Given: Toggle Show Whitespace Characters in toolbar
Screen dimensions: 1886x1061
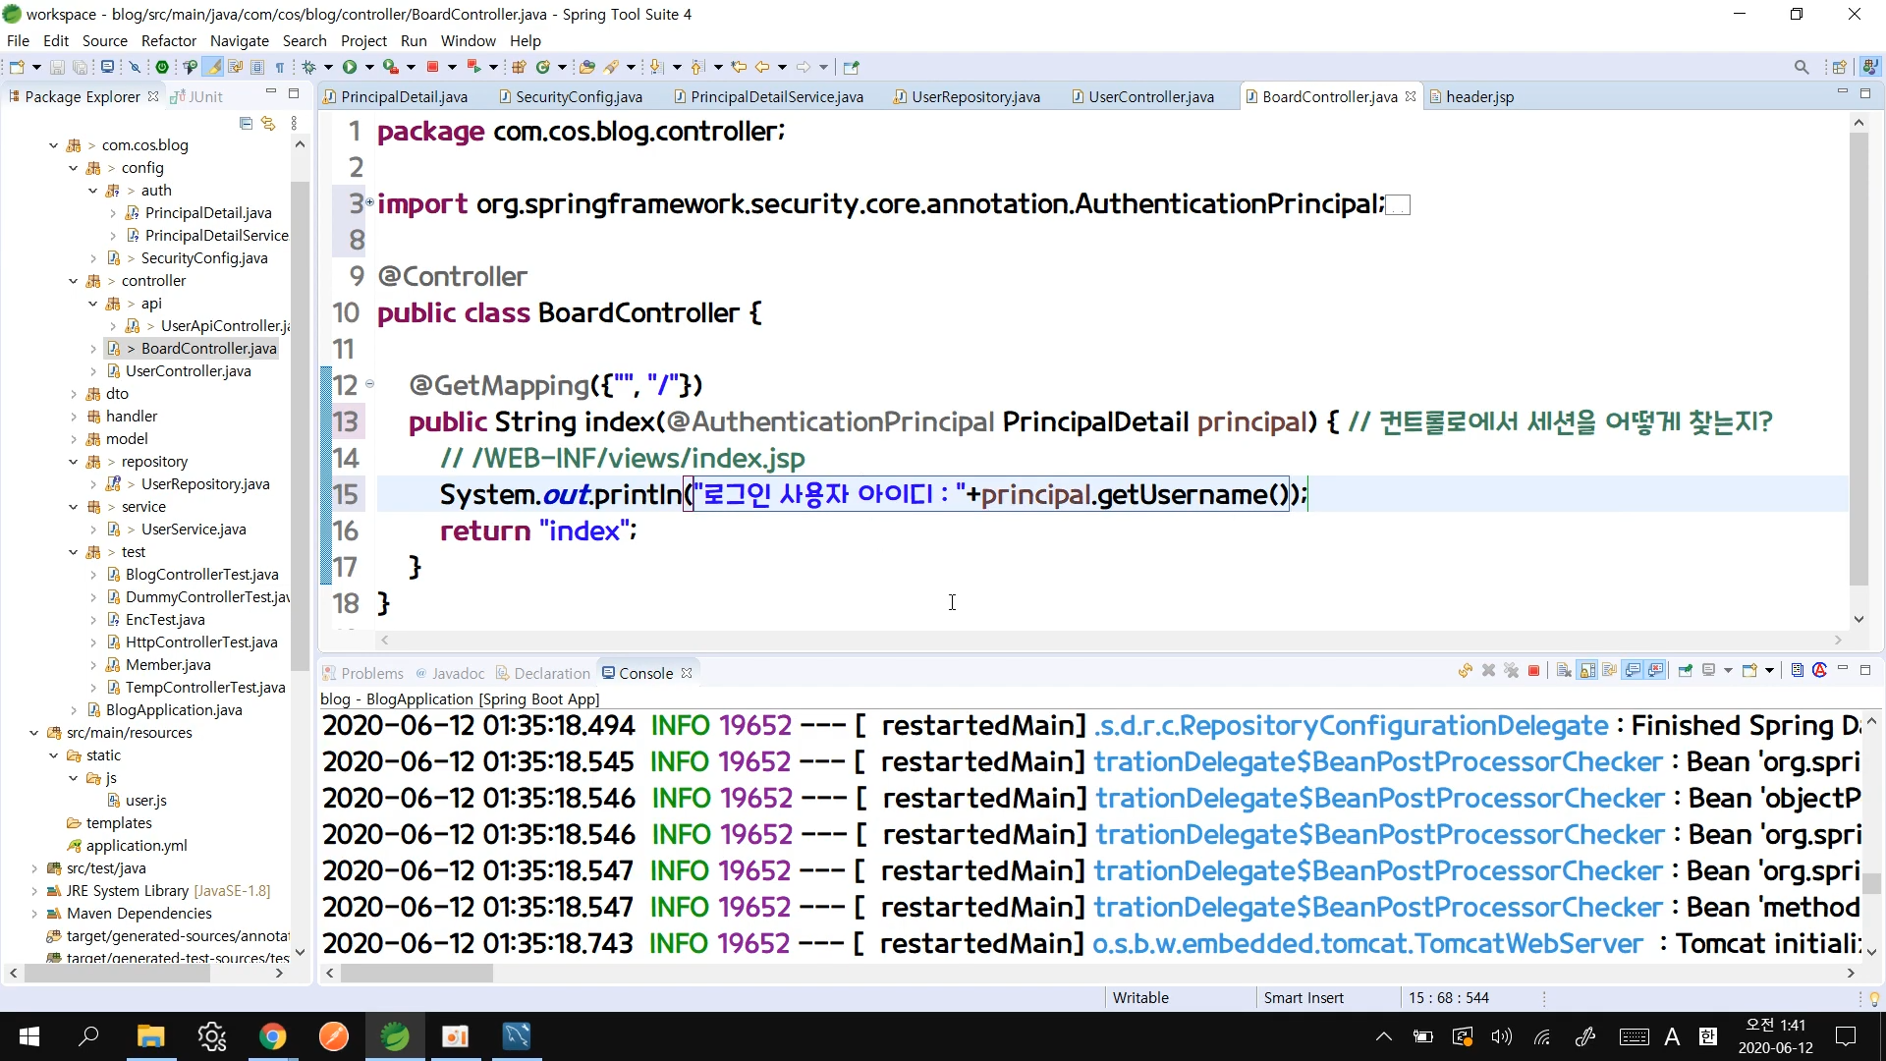Looking at the screenshot, I should (x=280, y=67).
